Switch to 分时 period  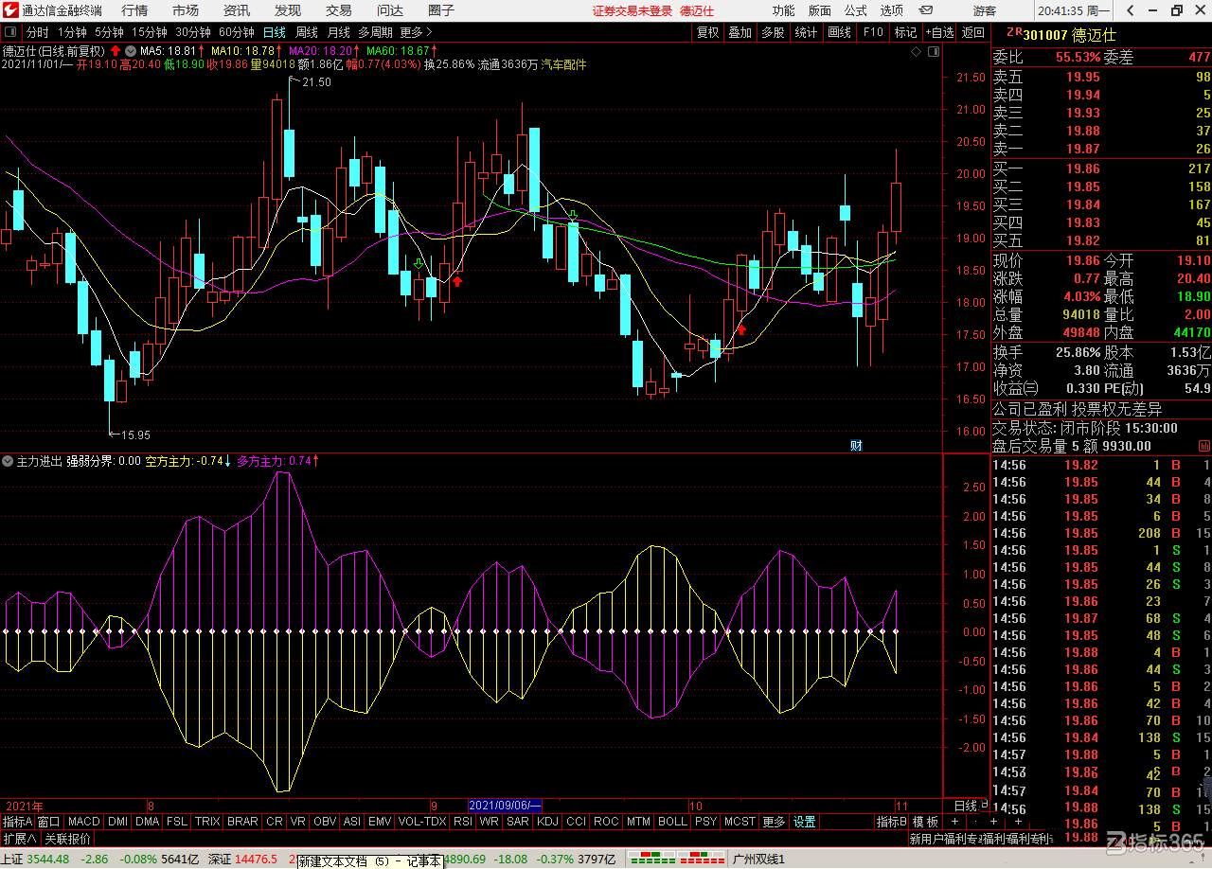(x=37, y=32)
